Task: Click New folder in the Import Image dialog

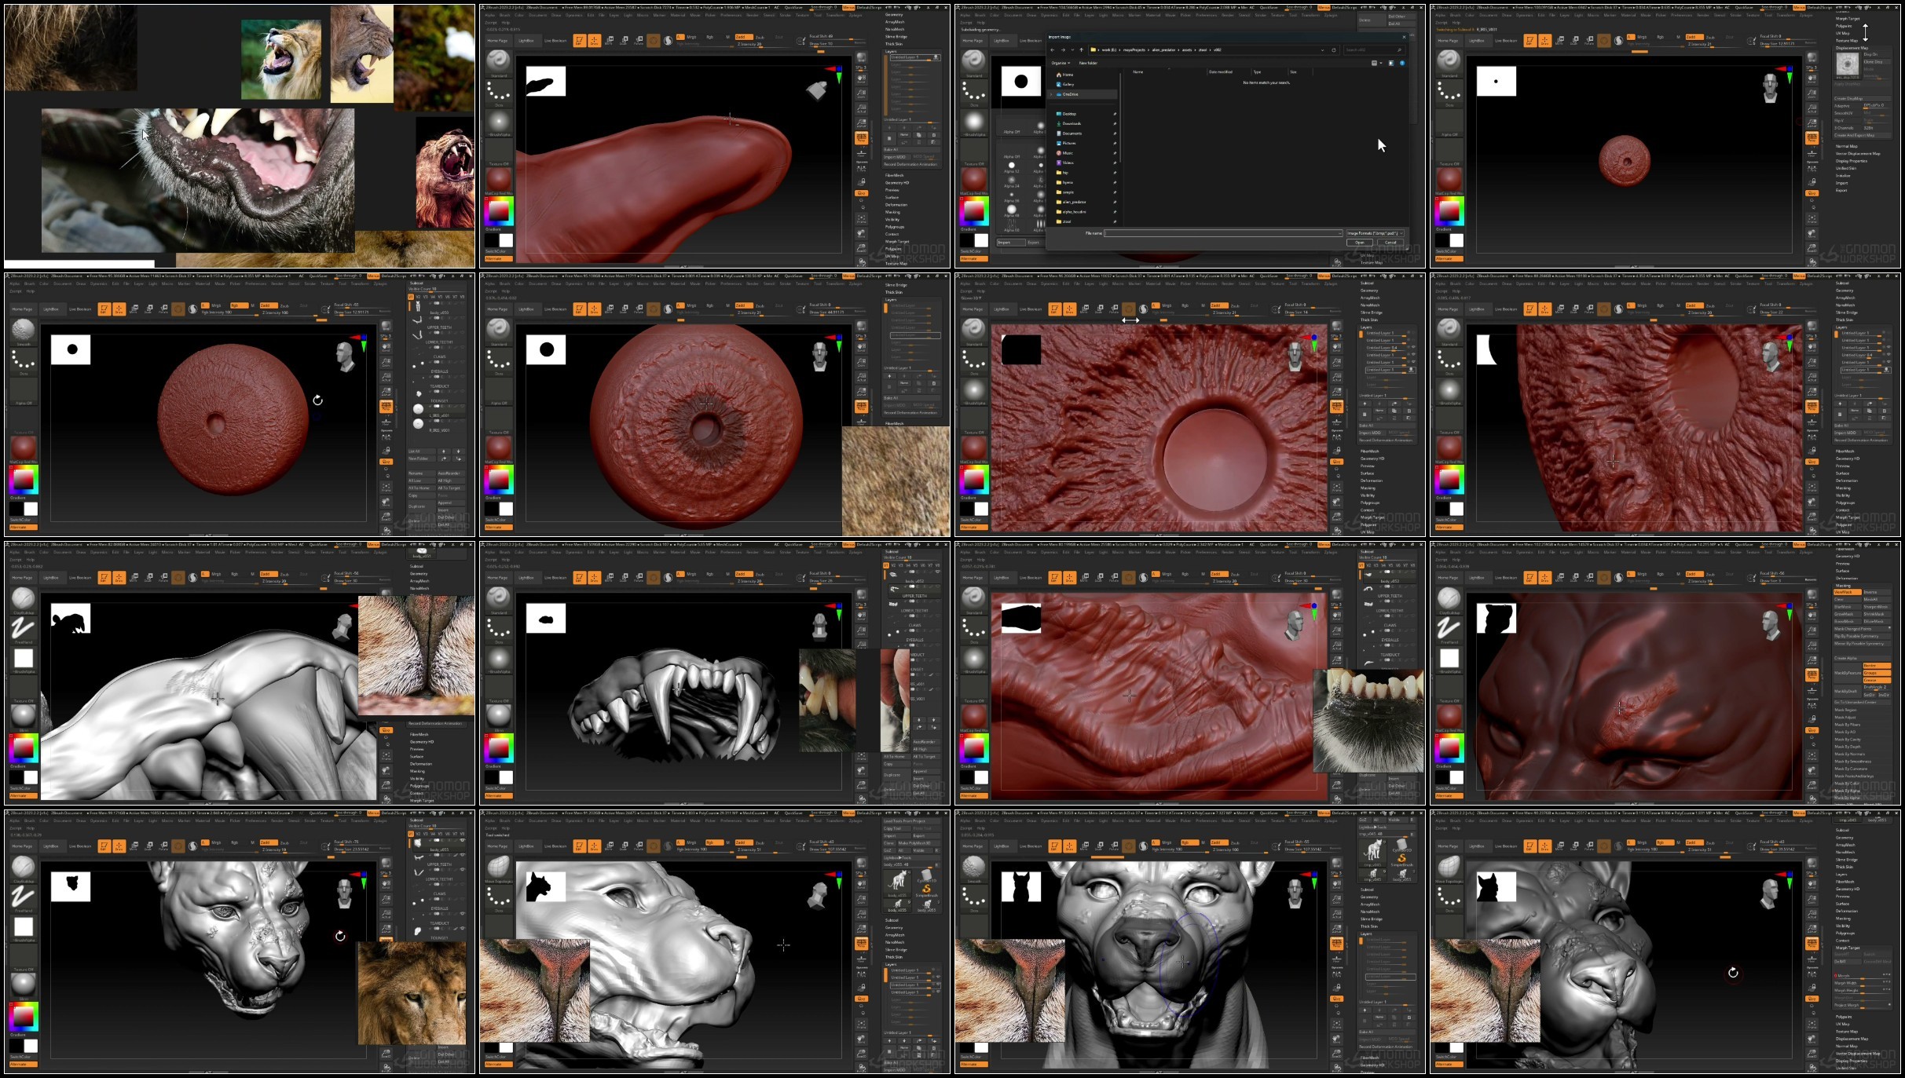Action: point(1088,63)
